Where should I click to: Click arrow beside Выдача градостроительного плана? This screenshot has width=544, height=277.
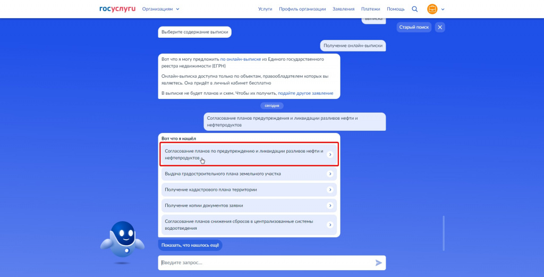(330, 174)
